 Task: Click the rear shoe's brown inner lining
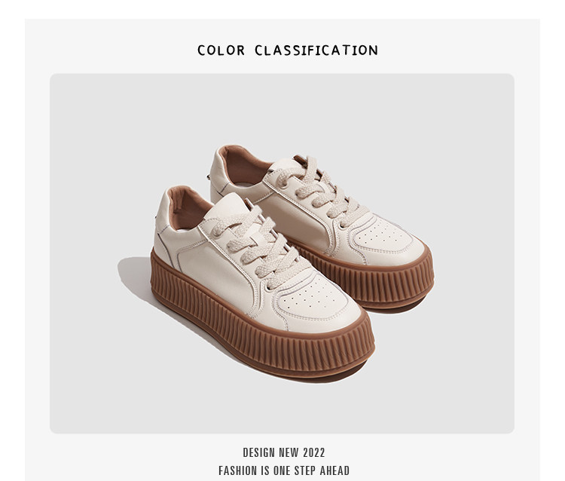tap(243, 167)
